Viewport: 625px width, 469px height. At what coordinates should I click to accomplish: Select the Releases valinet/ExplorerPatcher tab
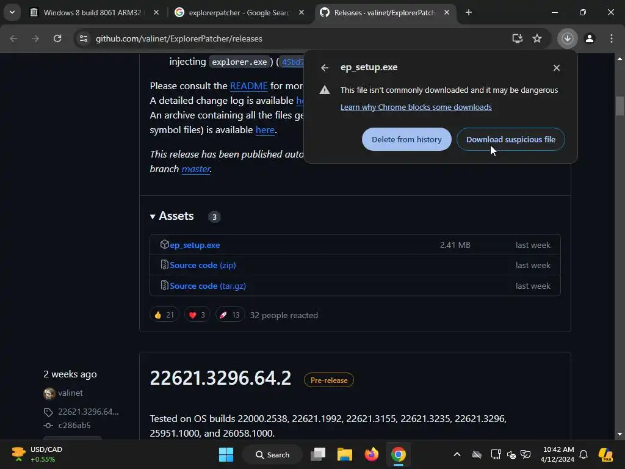click(x=384, y=12)
